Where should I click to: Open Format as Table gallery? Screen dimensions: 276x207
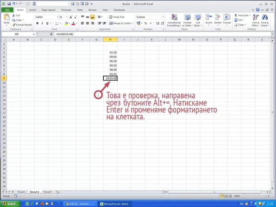(x=187, y=20)
